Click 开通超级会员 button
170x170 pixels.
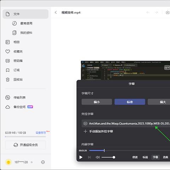[x=25, y=145]
